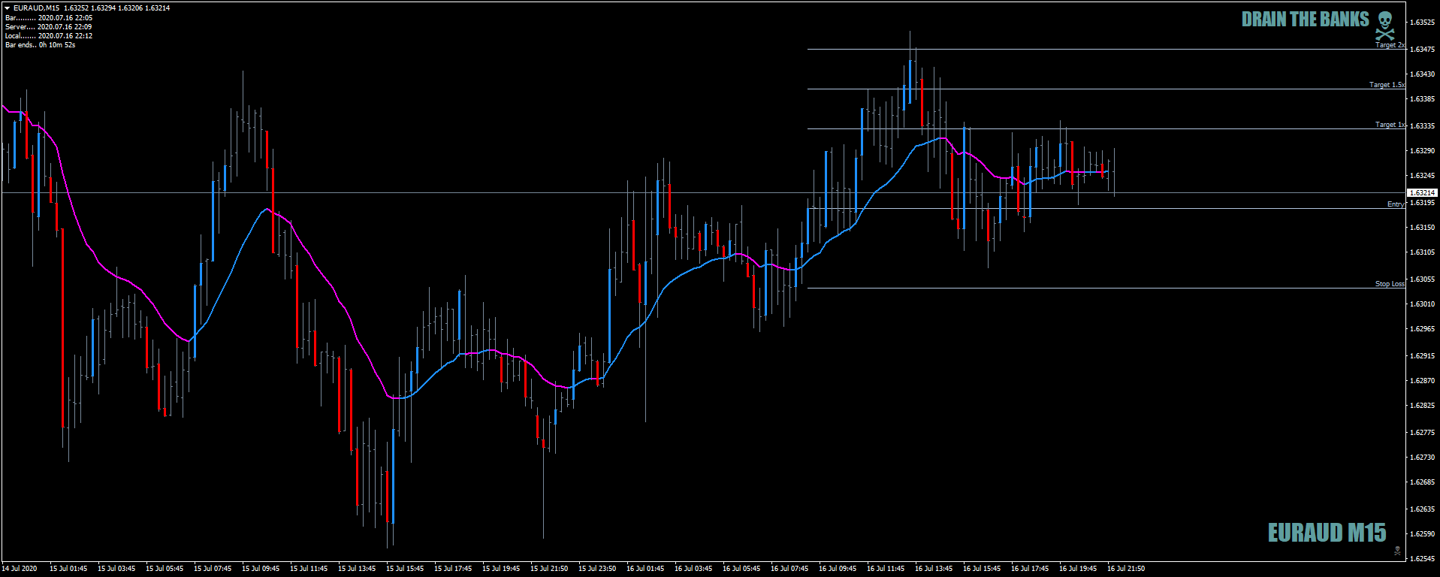This screenshot has width=1440, height=577.
Task: Click price scale value 1.63385
Action: [1423, 99]
